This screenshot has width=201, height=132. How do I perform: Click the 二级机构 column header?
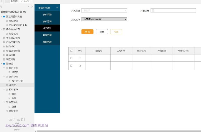[x=121, y=51]
